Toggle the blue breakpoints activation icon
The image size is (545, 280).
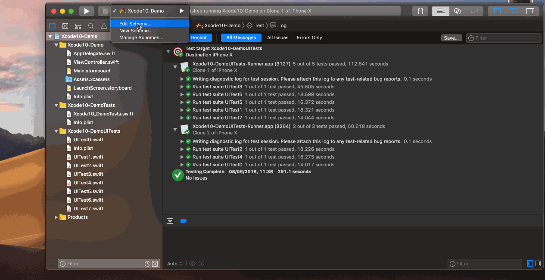(x=183, y=221)
